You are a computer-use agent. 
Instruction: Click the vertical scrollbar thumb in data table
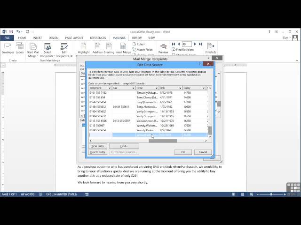pyautogui.click(x=210, y=130)
